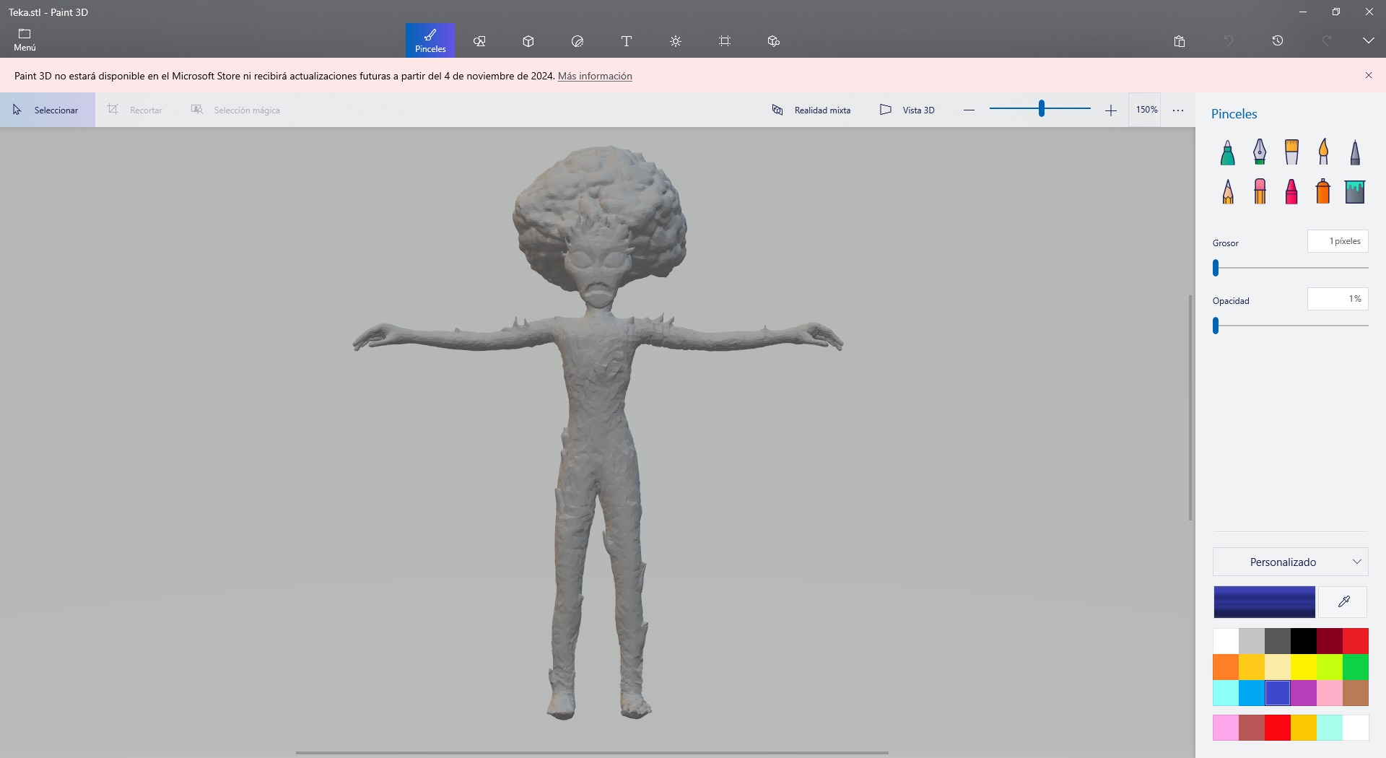Click the 150% zoom value box
Viewport: 1386px width, 758px height.
[x=1146, y=110]
